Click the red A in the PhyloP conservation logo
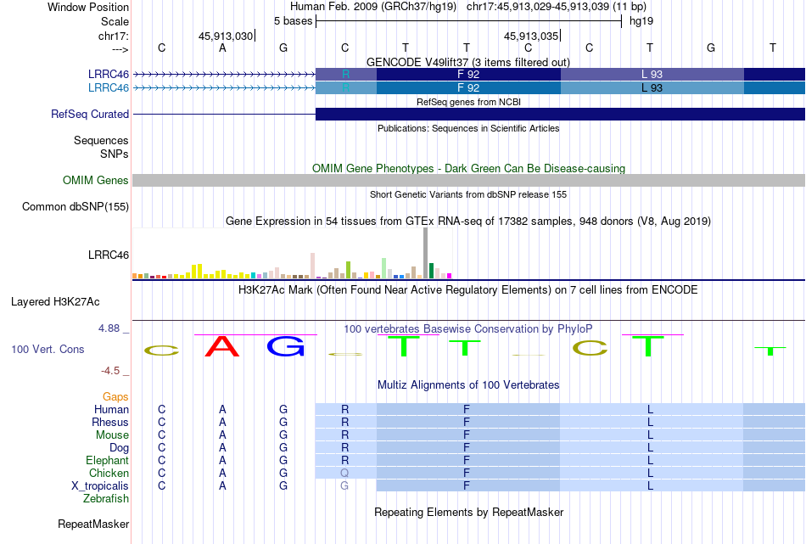Screen dimensions: 806x544 click(x=222, y=346)
